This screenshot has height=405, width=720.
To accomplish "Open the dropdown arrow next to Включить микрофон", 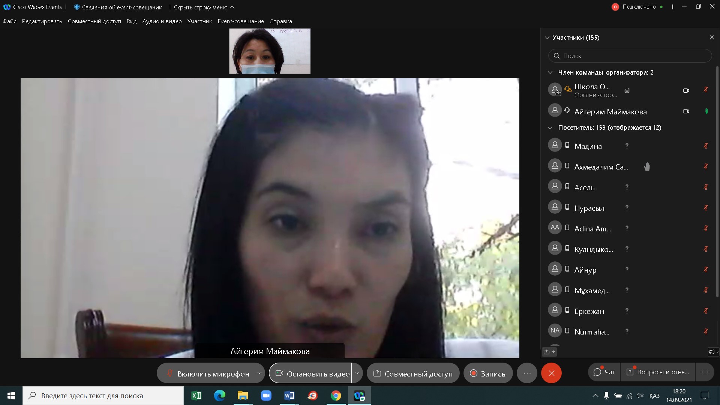I will [x=259, y=373].
